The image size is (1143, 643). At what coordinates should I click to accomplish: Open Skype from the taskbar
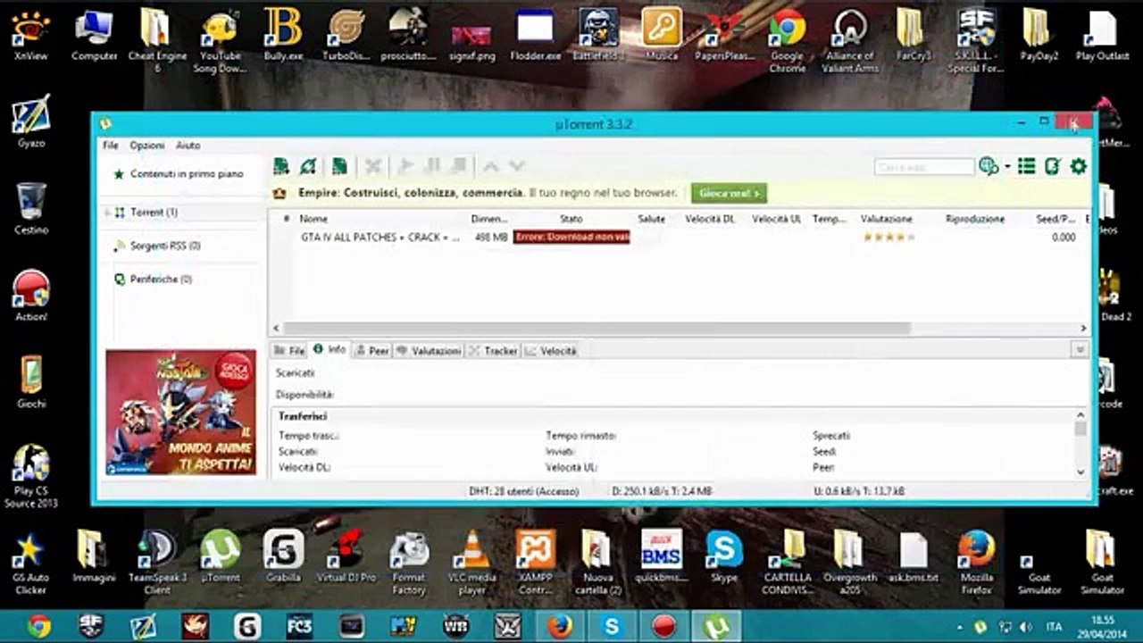pos(612,625)
